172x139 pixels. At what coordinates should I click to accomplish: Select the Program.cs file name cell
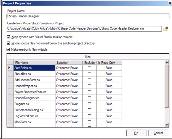34,104
